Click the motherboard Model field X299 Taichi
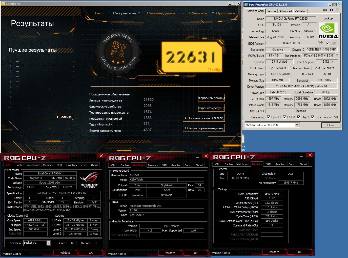348x258 pixels. [x=153, y=179]
